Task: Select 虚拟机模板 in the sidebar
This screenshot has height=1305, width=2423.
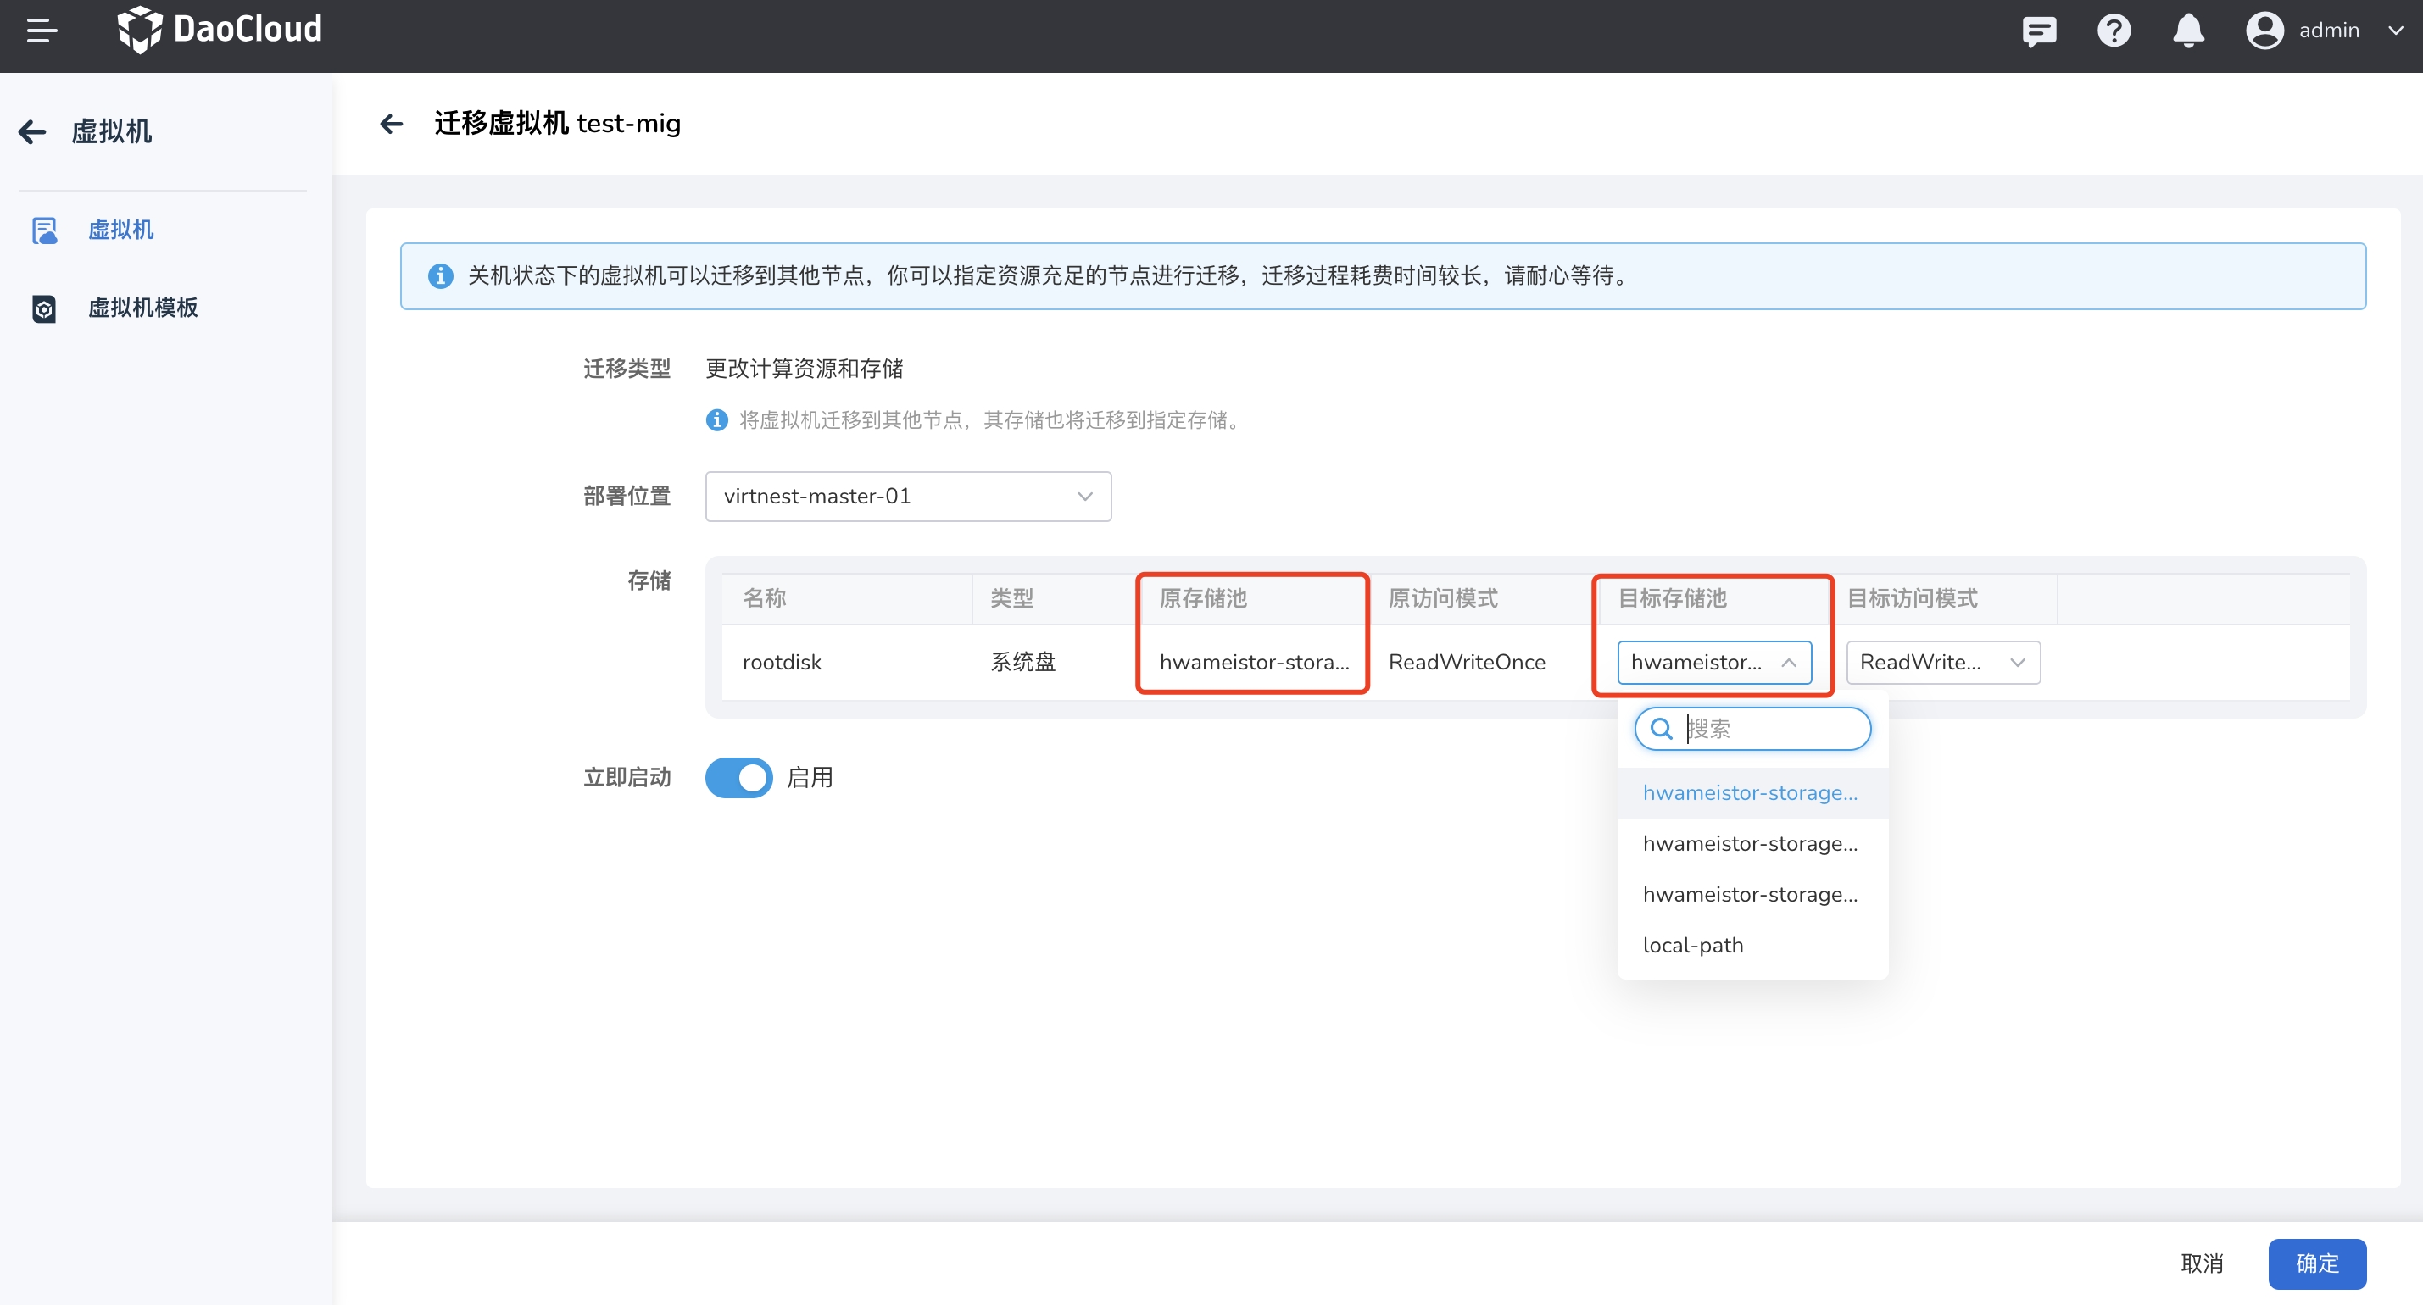Action: (143, 308)
